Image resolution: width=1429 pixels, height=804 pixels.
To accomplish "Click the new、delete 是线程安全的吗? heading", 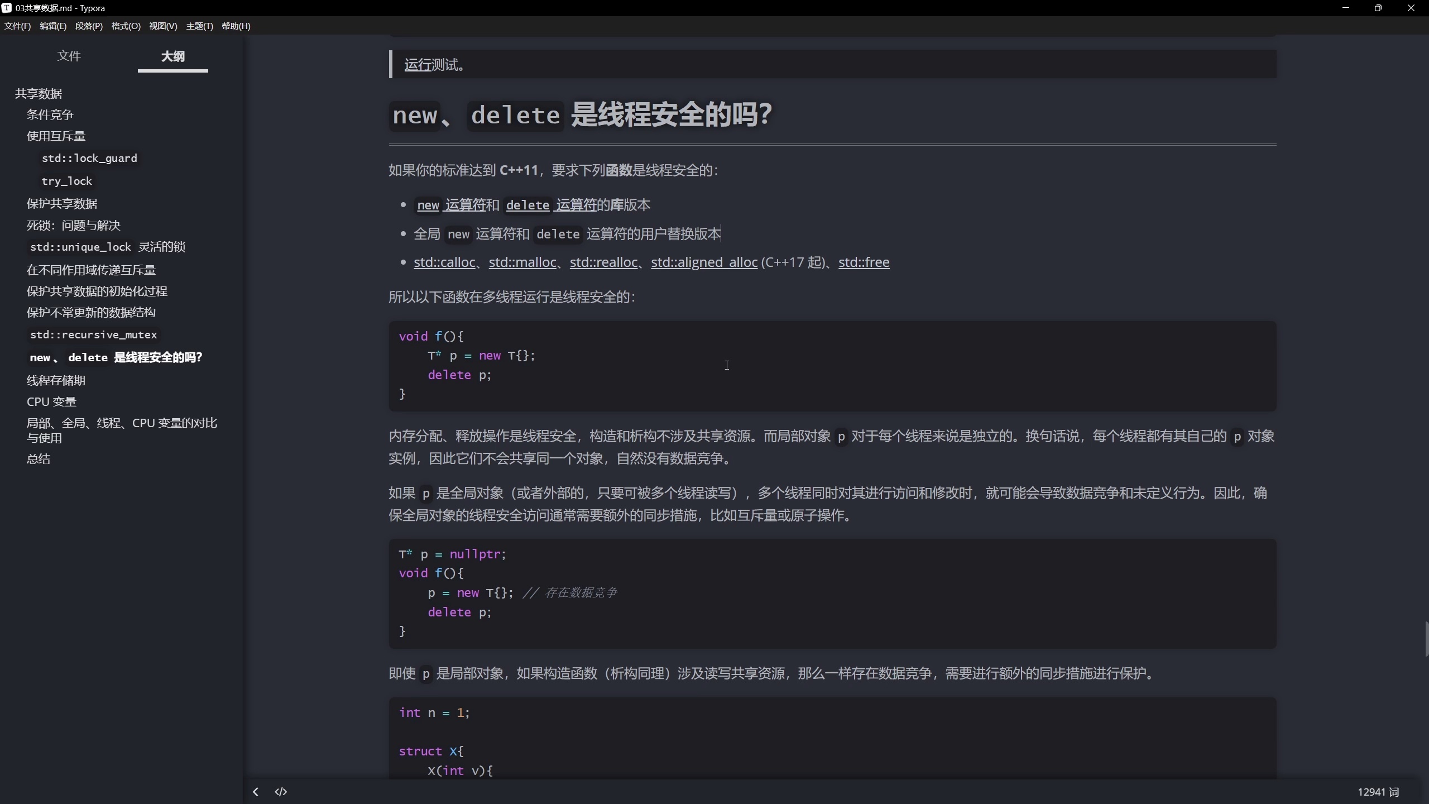I will 581,114.
